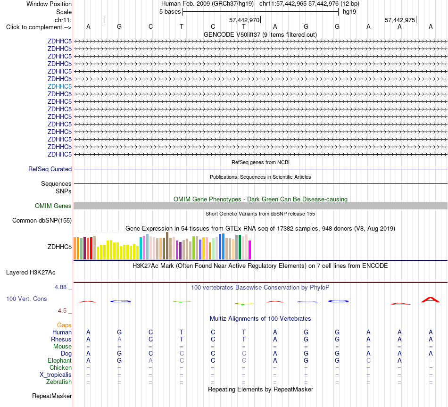Click the ZDHHC5 label beside GTEx chart
This screenshot has width=448, height=407.
pos(59,247)
